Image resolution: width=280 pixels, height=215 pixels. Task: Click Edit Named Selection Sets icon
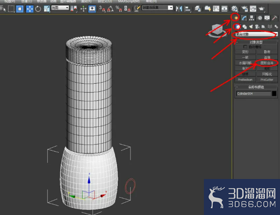point(137,9)
